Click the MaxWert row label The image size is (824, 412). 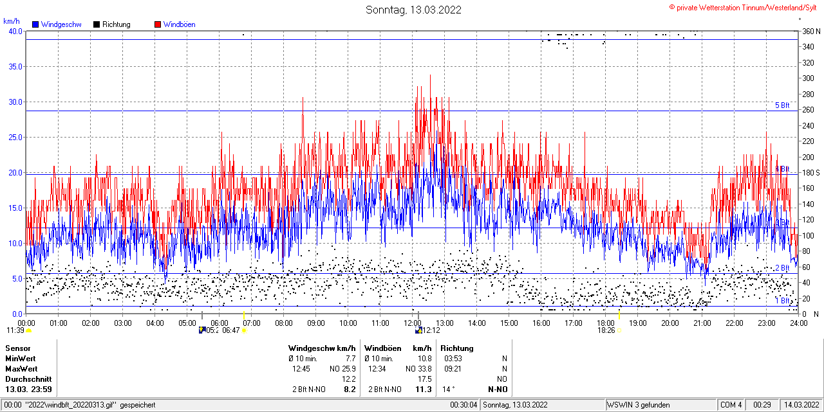click(x=21, y=369)
